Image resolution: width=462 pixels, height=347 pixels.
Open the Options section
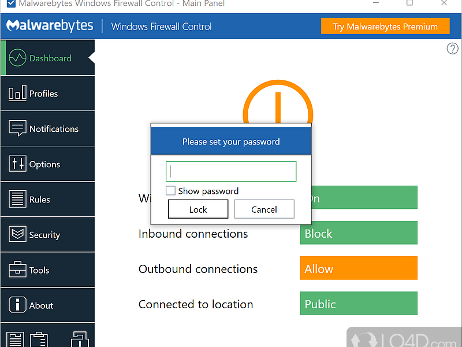coord(47,164)
